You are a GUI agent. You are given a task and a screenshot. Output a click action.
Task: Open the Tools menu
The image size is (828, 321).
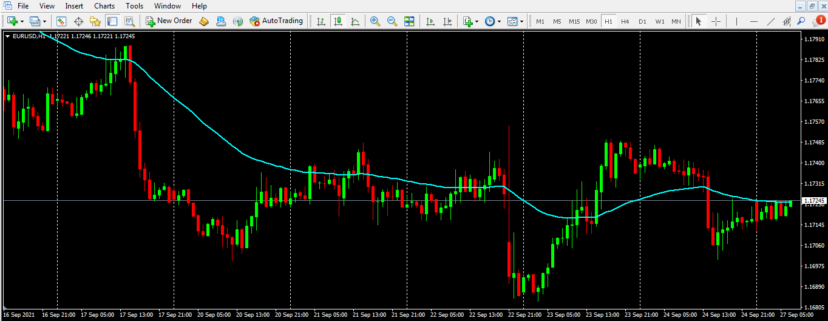[x=135, y=6]
